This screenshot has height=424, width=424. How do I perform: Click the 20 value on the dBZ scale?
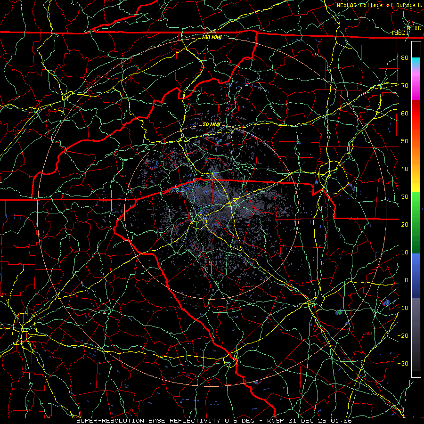[405, 225]
